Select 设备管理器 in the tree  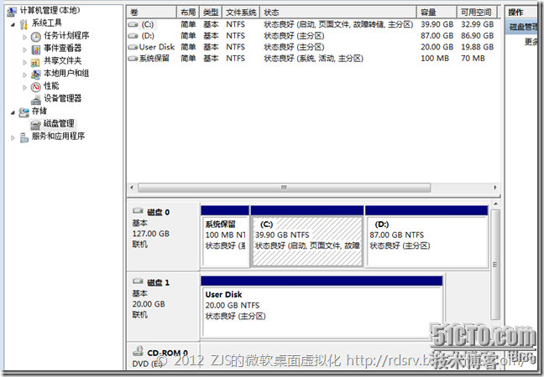click(x=62, y=99)
